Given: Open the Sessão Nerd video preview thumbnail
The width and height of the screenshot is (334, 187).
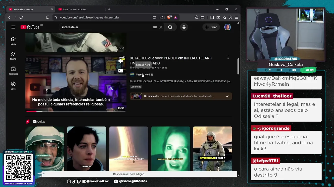Looking at the screenshot, I should pyautogui.click(x=76, y=83).
